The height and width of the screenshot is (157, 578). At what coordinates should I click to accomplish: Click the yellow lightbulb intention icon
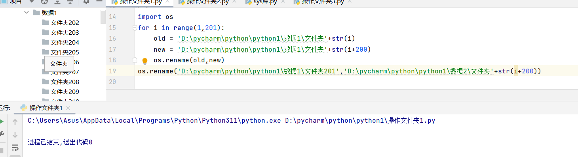pyautogui.click(x=145, y=61)
